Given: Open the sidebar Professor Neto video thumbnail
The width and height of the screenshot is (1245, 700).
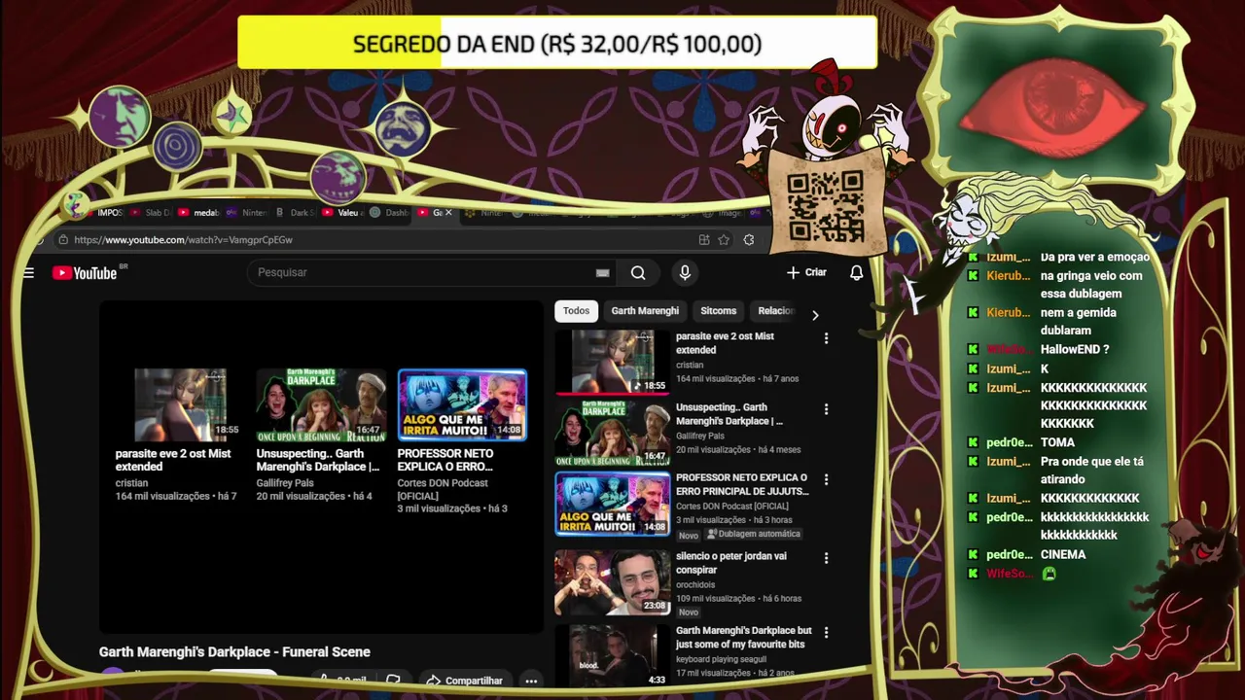Looking at the screenshot, I should click(x=612, y=504).
